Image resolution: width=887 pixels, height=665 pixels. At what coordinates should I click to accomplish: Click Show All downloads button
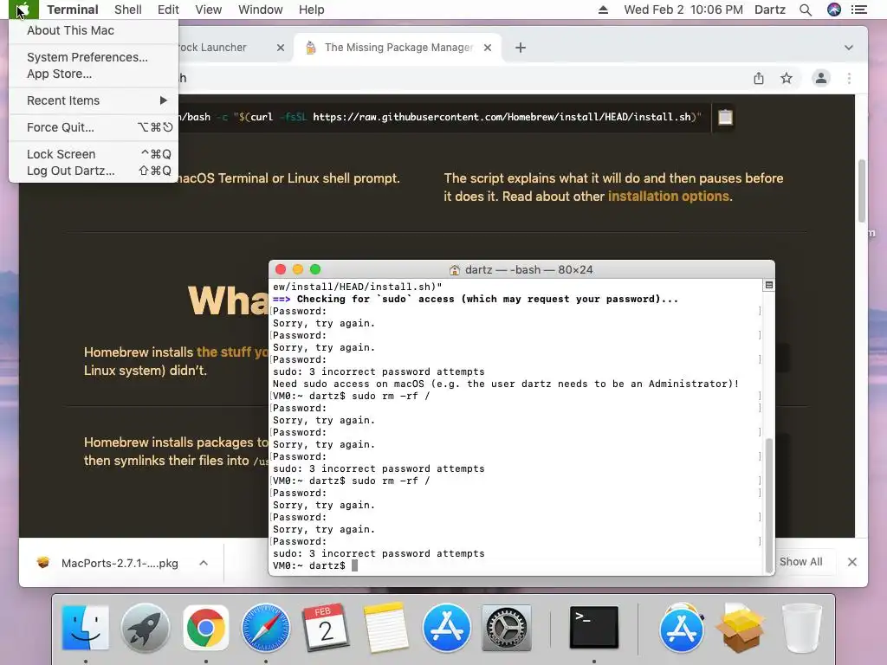pos(800,561)
